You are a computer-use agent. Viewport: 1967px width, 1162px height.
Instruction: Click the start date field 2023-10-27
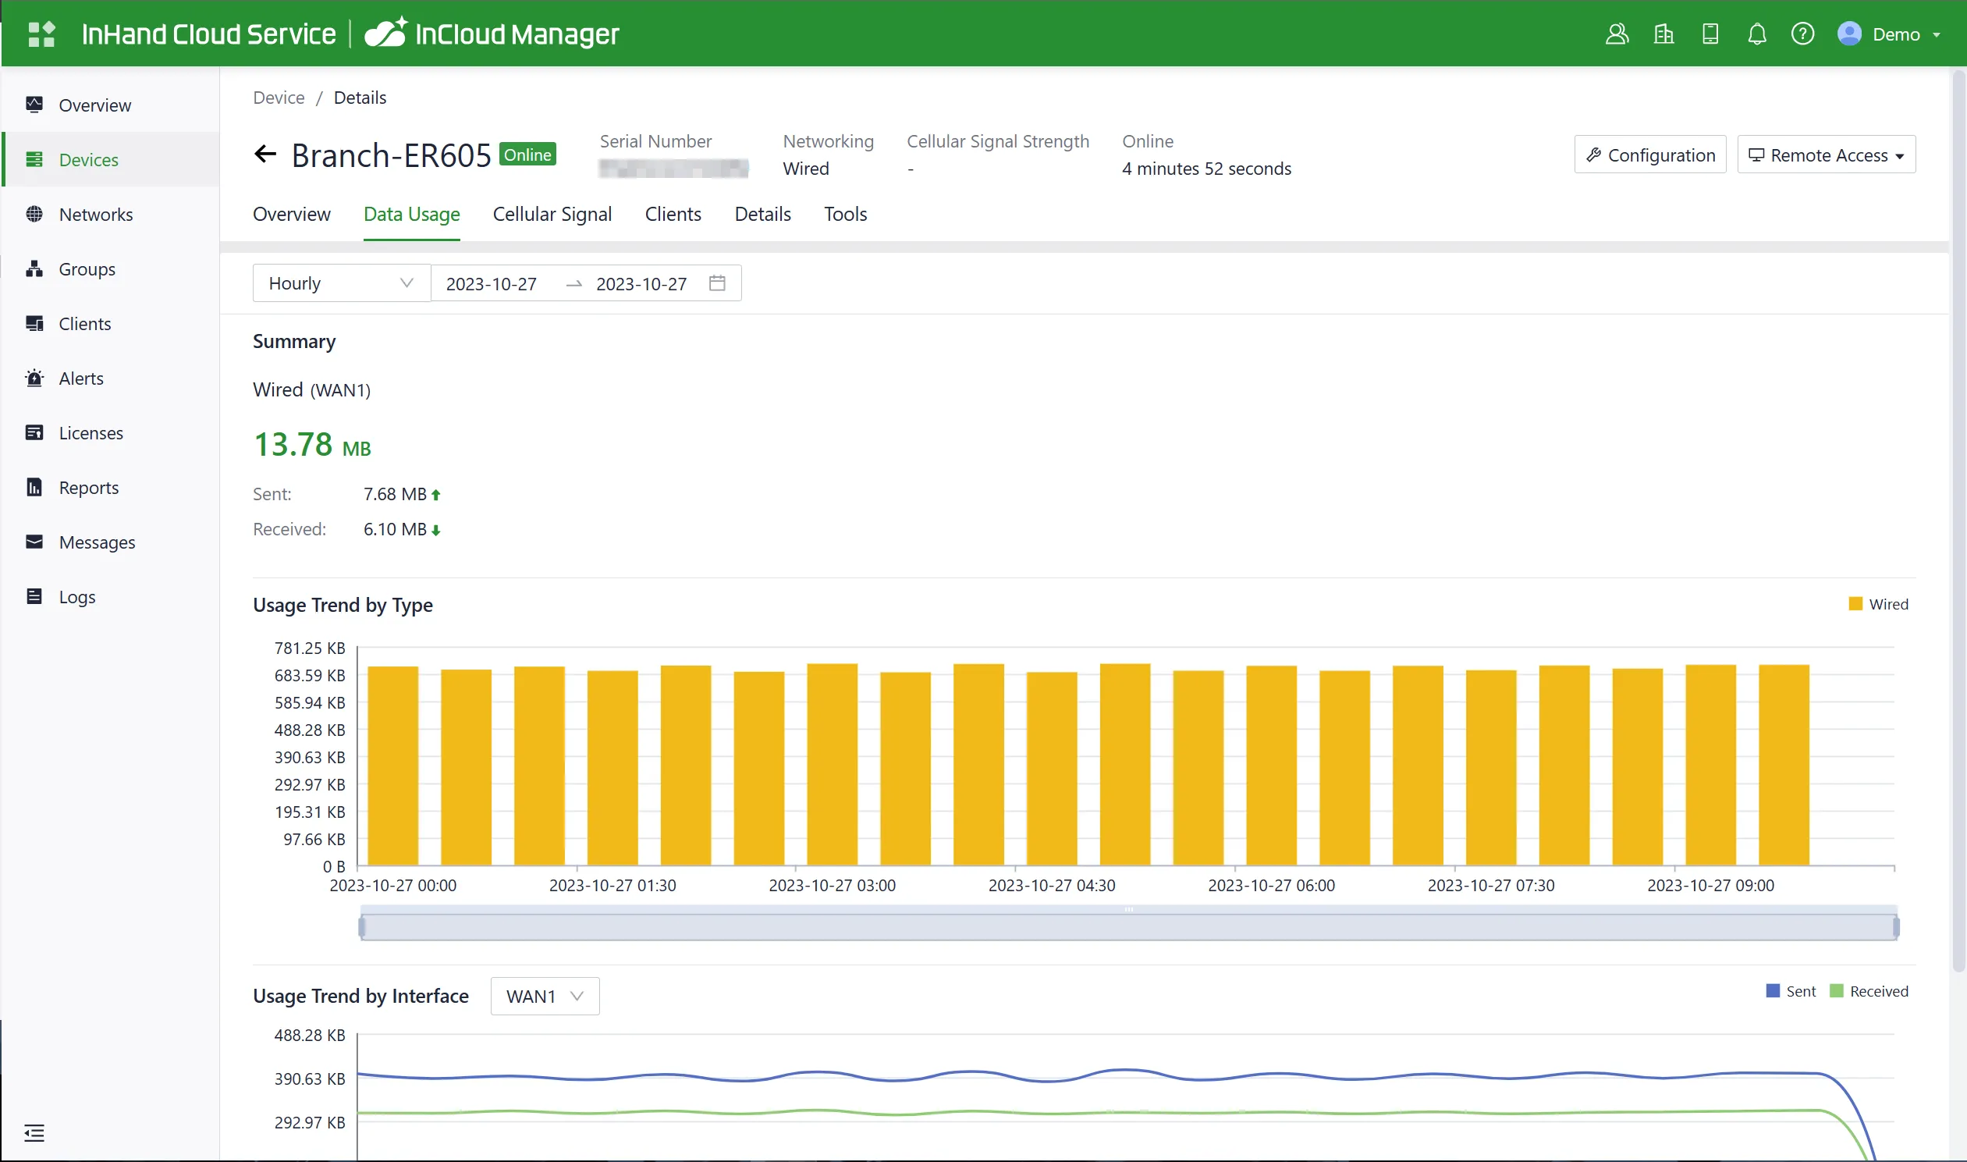[x=492, y=283]
